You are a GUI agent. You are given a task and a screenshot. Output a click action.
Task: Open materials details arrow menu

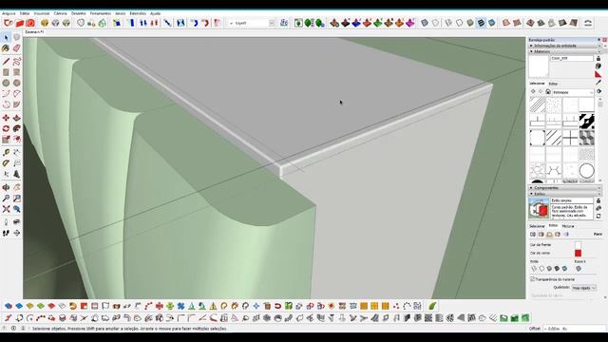tap(599, 91)
